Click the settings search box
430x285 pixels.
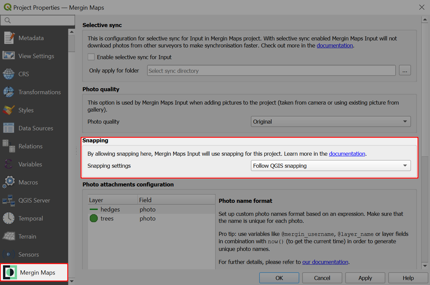pyautogui.click(x=38, y=20)
